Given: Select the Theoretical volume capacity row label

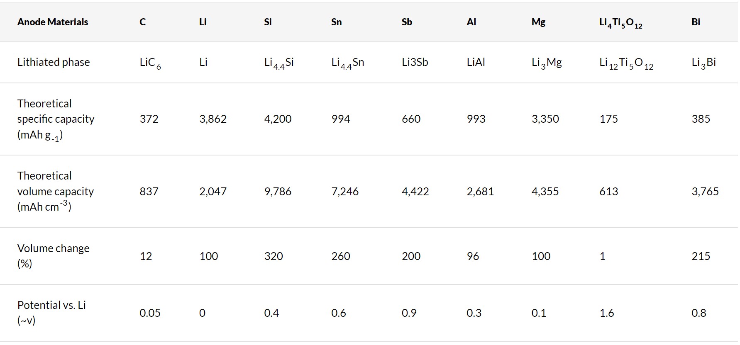Looking at the screenshot, I should [56, 191].
